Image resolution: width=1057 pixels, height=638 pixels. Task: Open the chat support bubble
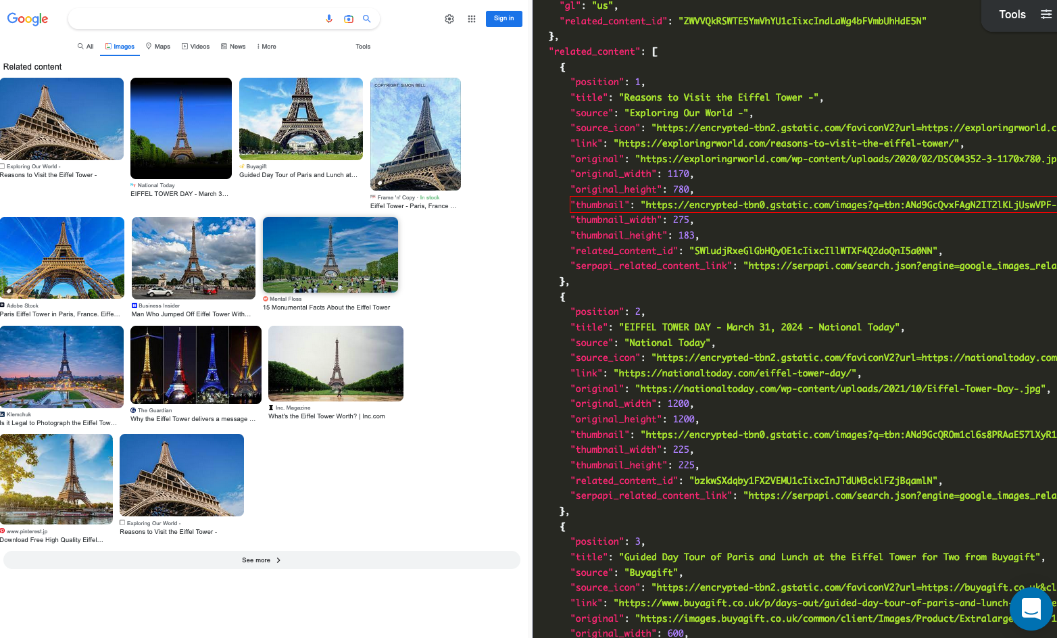[1031, 608]
